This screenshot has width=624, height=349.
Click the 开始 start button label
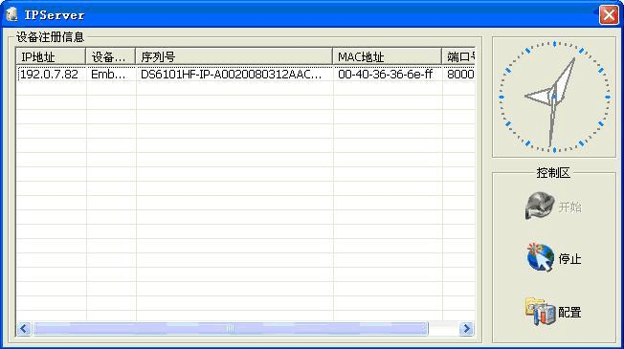pyautogui.click(x=569, y=207)
